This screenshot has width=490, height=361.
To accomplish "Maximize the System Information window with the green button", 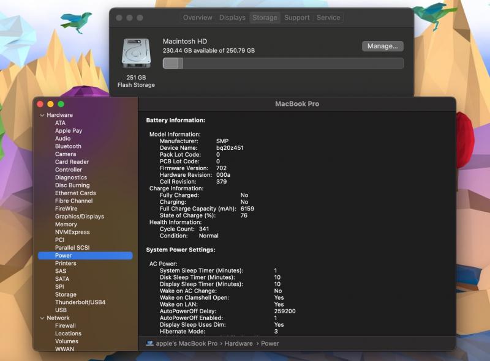I will pyautogui.click(x=61, y=104).
